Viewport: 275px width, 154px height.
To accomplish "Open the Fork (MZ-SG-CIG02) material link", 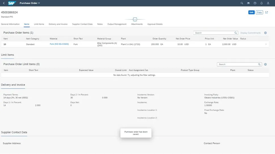I will [59, 44].
